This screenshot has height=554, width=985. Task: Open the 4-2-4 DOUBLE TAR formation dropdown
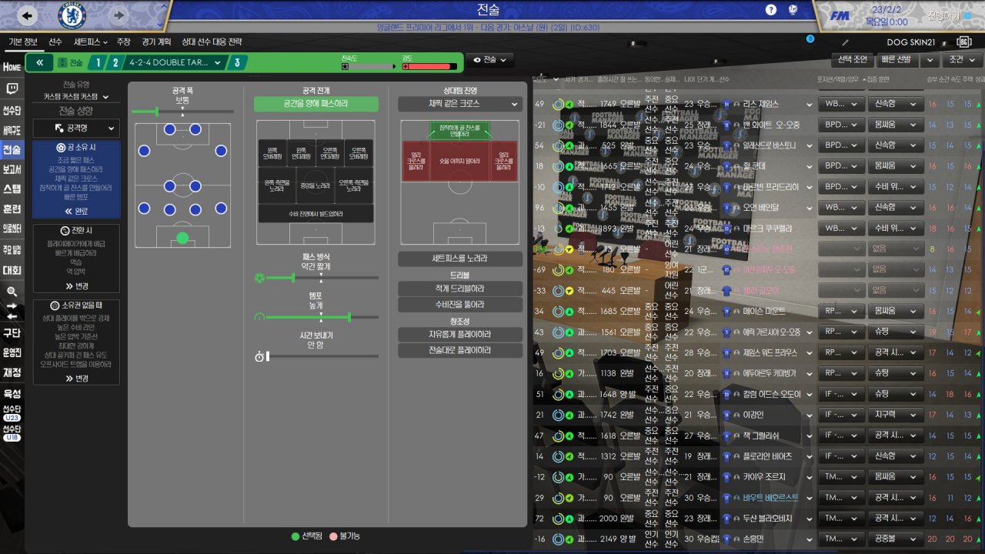tap(176, 63)
